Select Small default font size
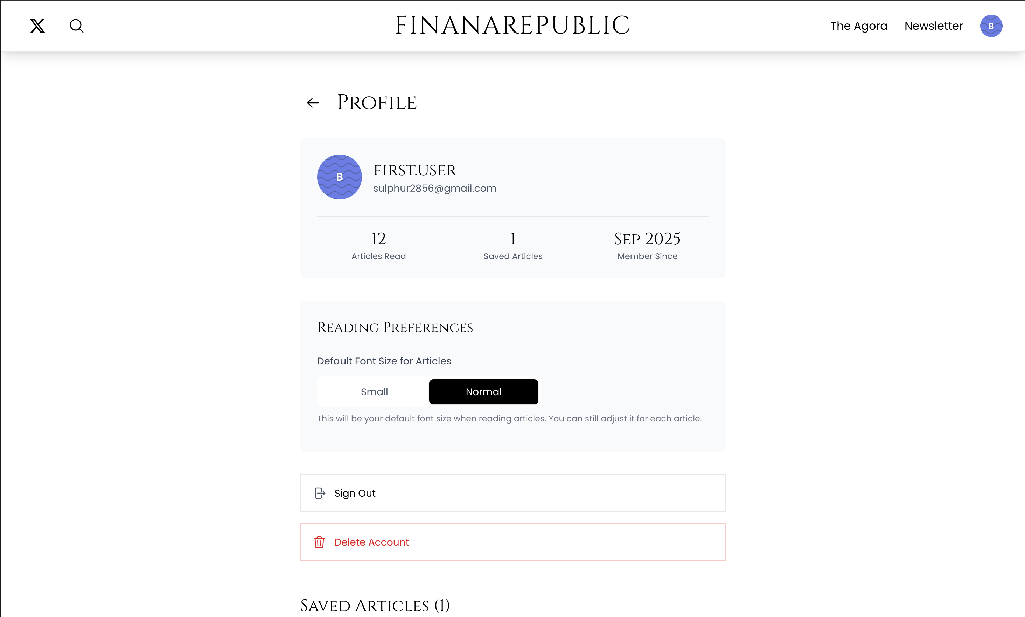Viewport: 1025px width, 617px height. point(374,392)
